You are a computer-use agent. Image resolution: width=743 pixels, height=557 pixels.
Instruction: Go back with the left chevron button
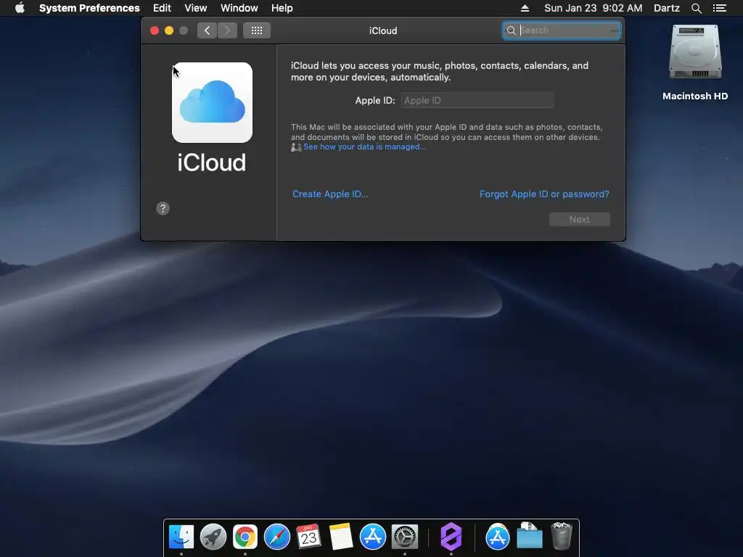(207, 30)
